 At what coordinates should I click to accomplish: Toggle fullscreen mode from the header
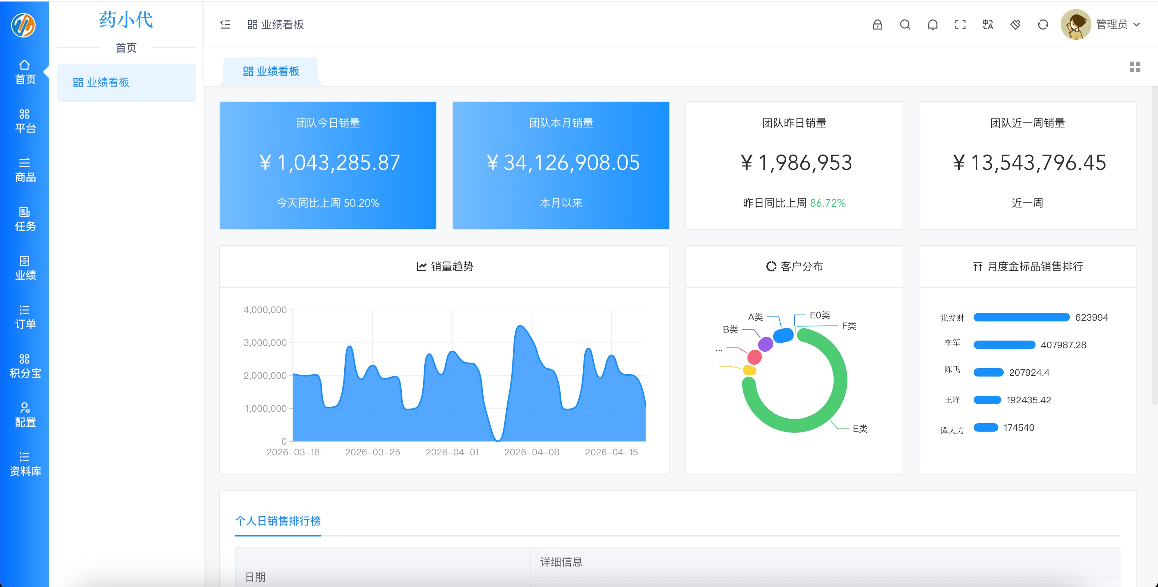[x=960, y=25]
